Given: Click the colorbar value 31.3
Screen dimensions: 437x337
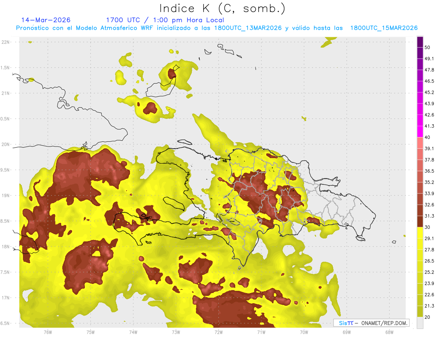Looking at the screenshot, I should click(429, 216).
